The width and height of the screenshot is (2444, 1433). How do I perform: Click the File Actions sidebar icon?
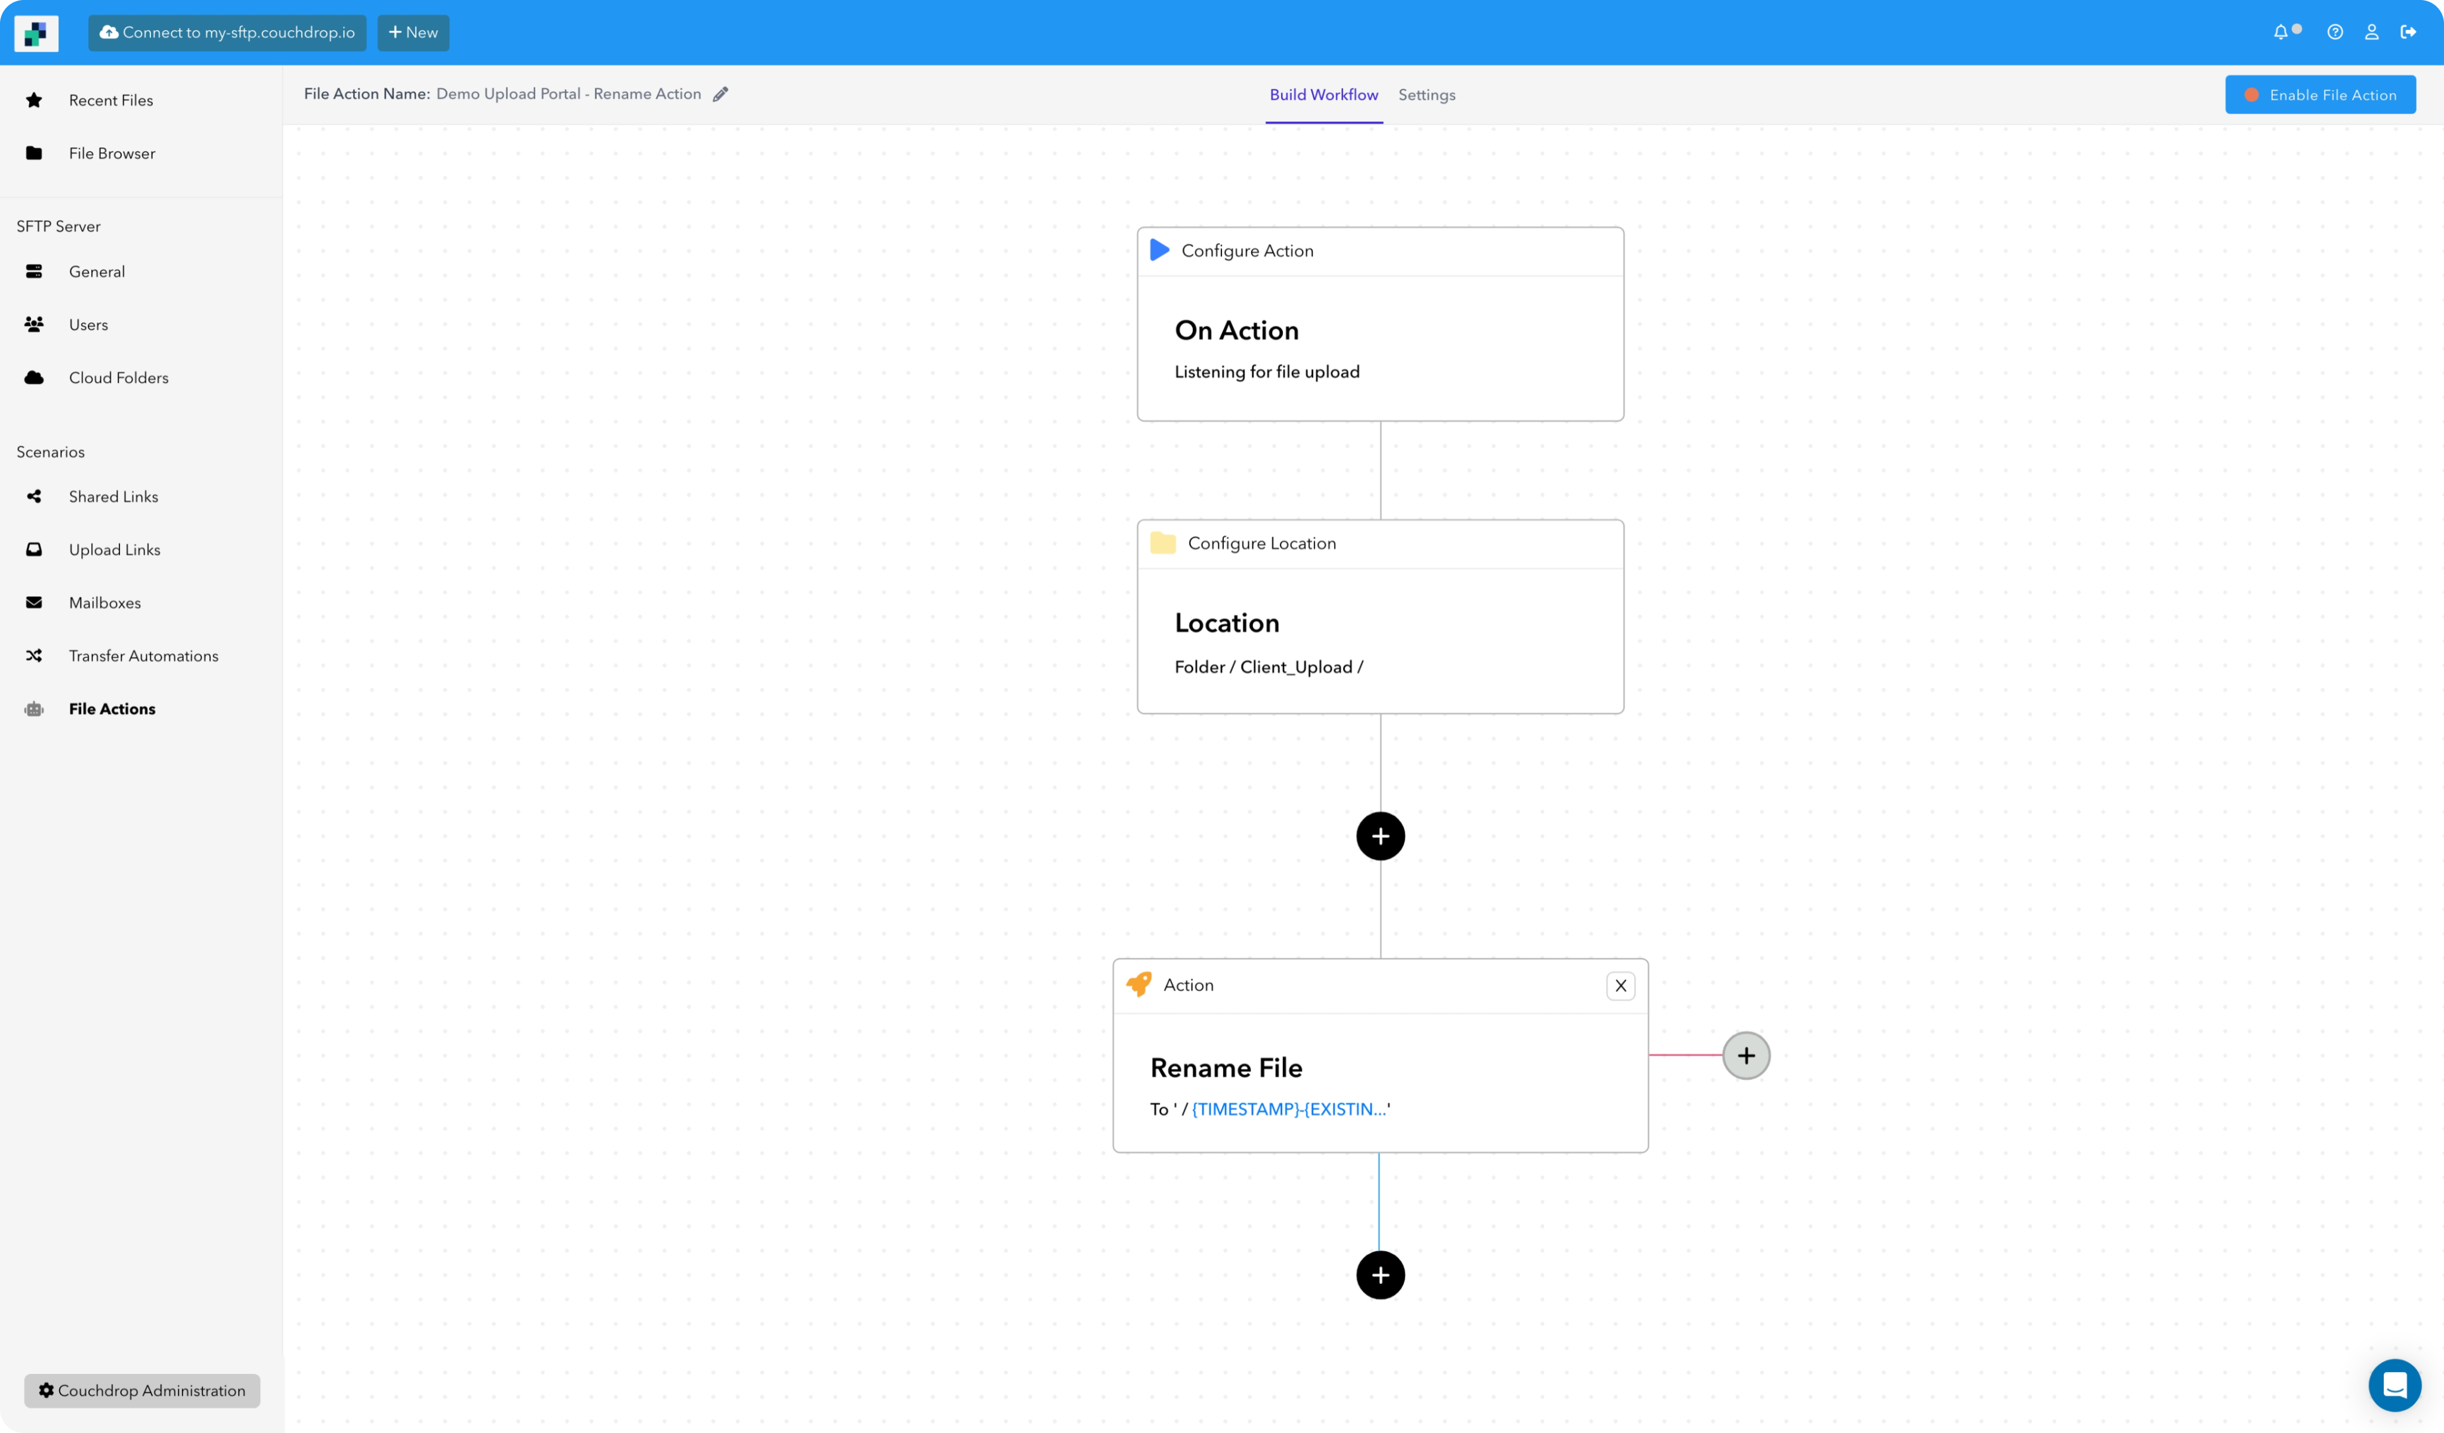pyautogui.click(x=34, y=708)
